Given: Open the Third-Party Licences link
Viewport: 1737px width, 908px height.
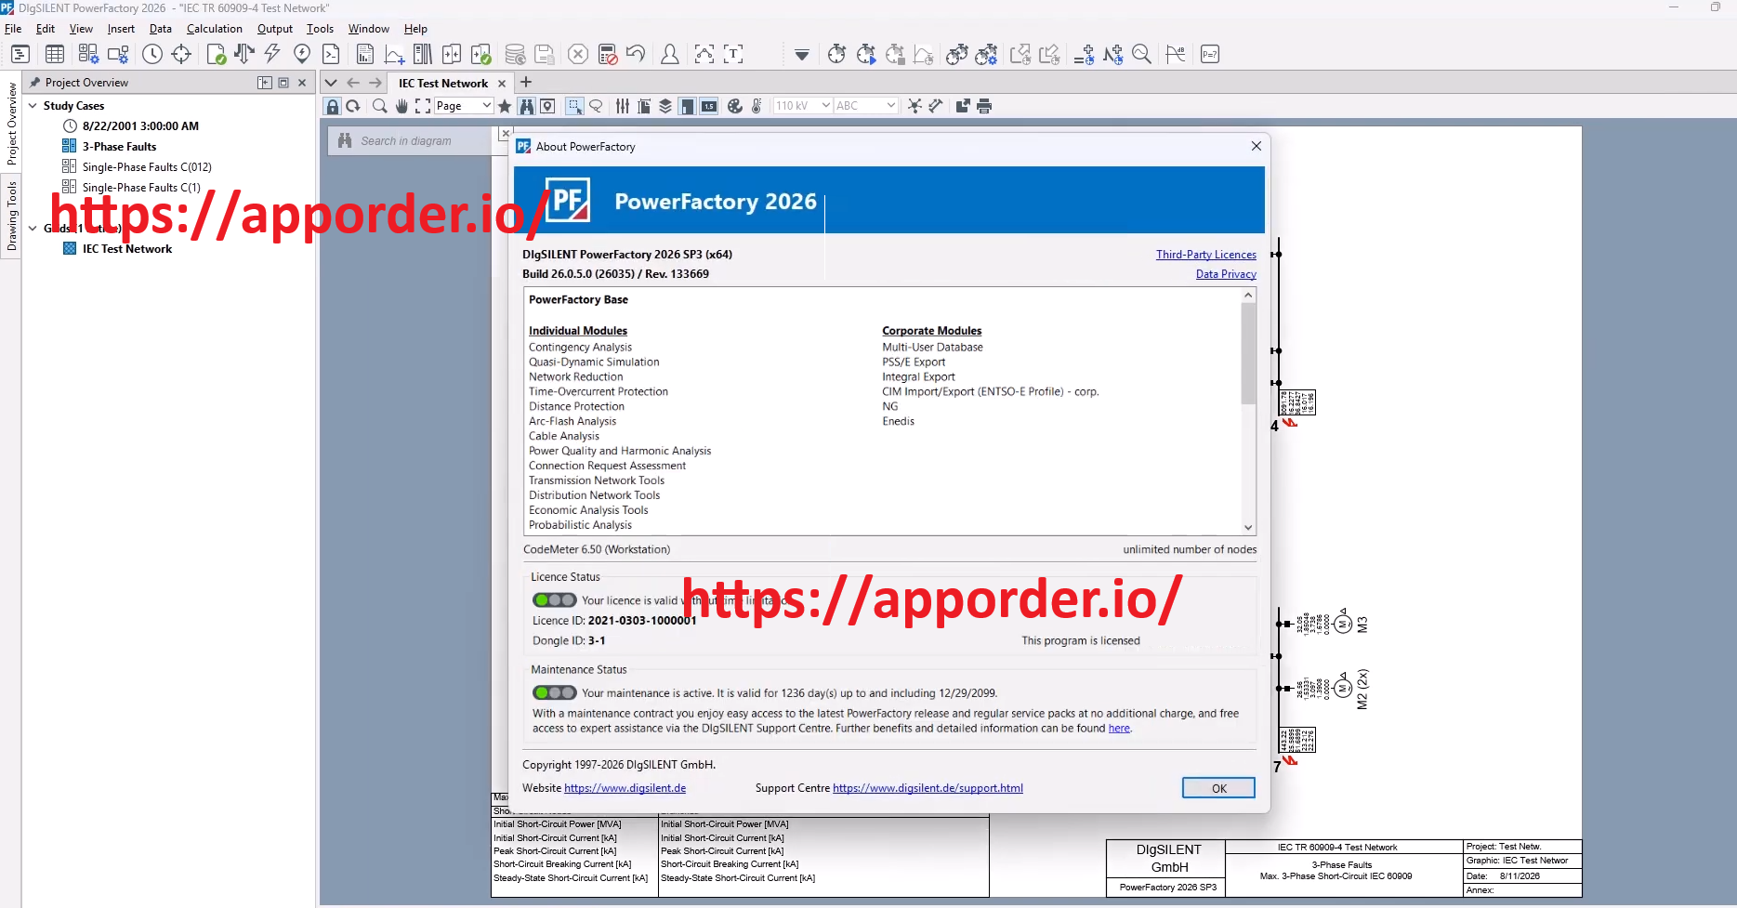Looking at the screenshot, I should click(x=1205, y=255).
